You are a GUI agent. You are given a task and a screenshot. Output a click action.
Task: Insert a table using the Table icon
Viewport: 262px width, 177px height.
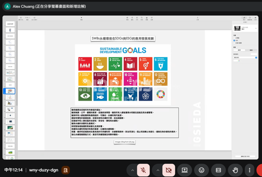pyautogui.click(x=127, y=18)
